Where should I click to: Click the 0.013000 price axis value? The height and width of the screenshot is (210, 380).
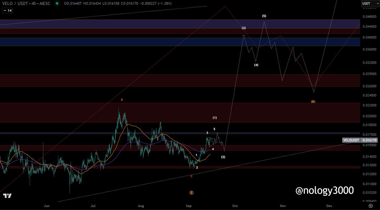coord(370,165)
